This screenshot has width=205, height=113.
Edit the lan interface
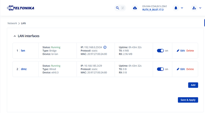tap(182, 51)
